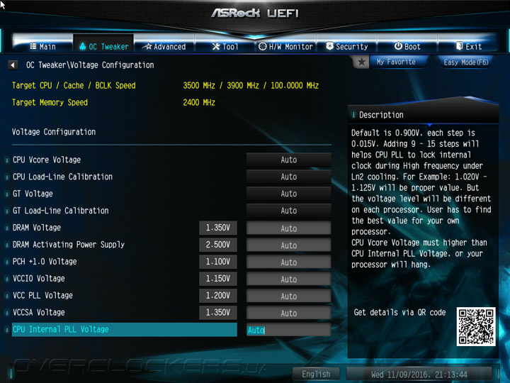The image size is (510, 383).
Task: Switch to the Advanced tab
Action: tap(164, 47)
